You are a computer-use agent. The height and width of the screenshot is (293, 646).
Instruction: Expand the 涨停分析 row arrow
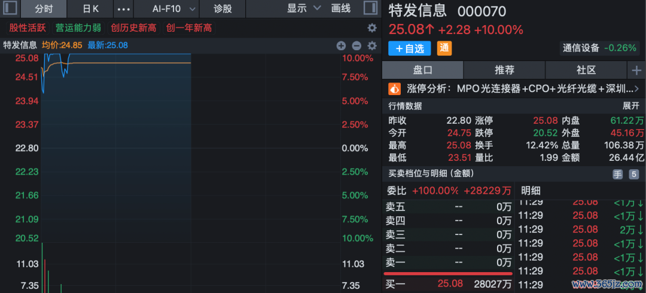[638, 88]
